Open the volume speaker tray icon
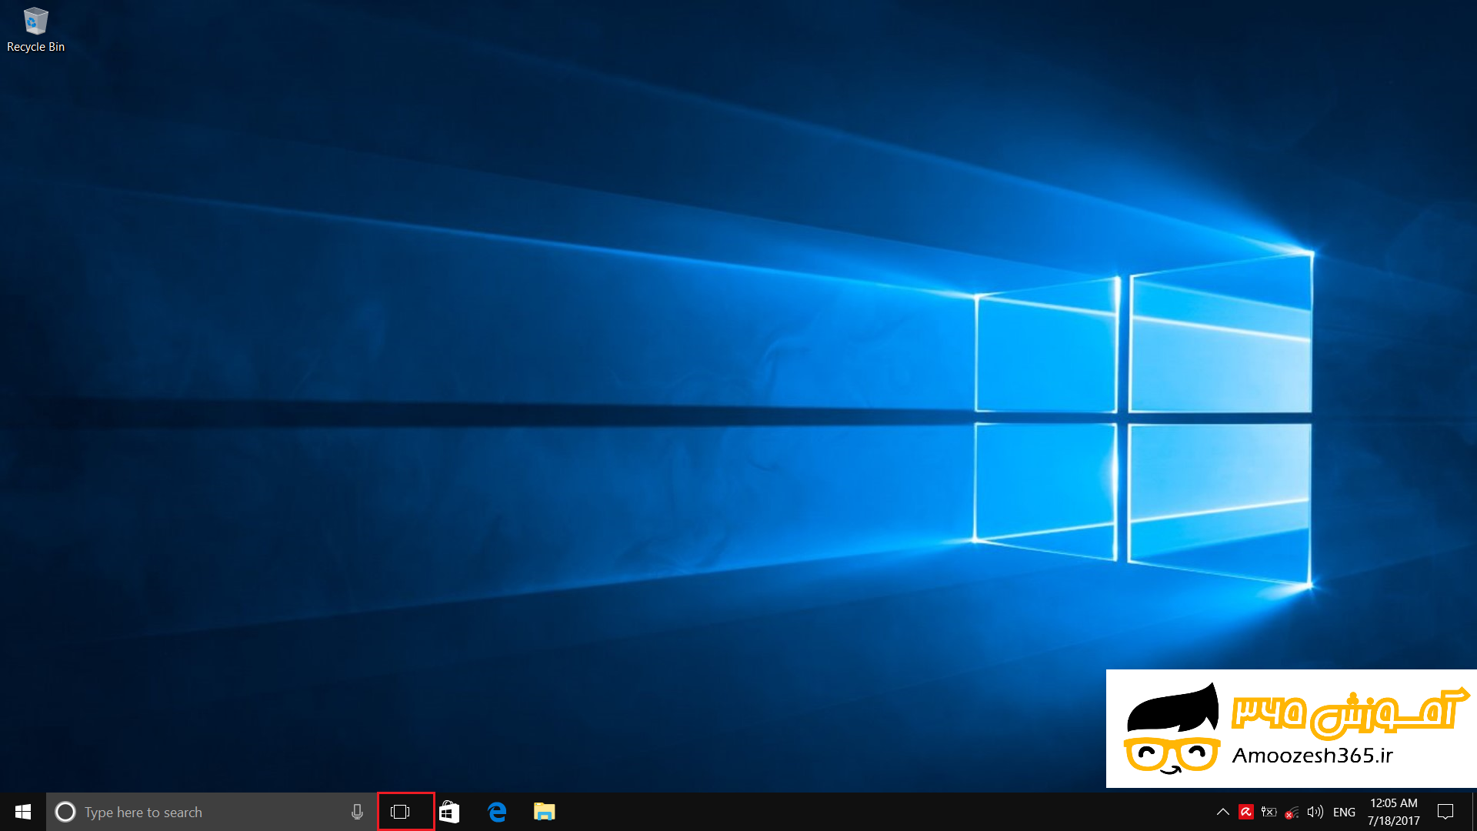 [x=1315, y=812]
